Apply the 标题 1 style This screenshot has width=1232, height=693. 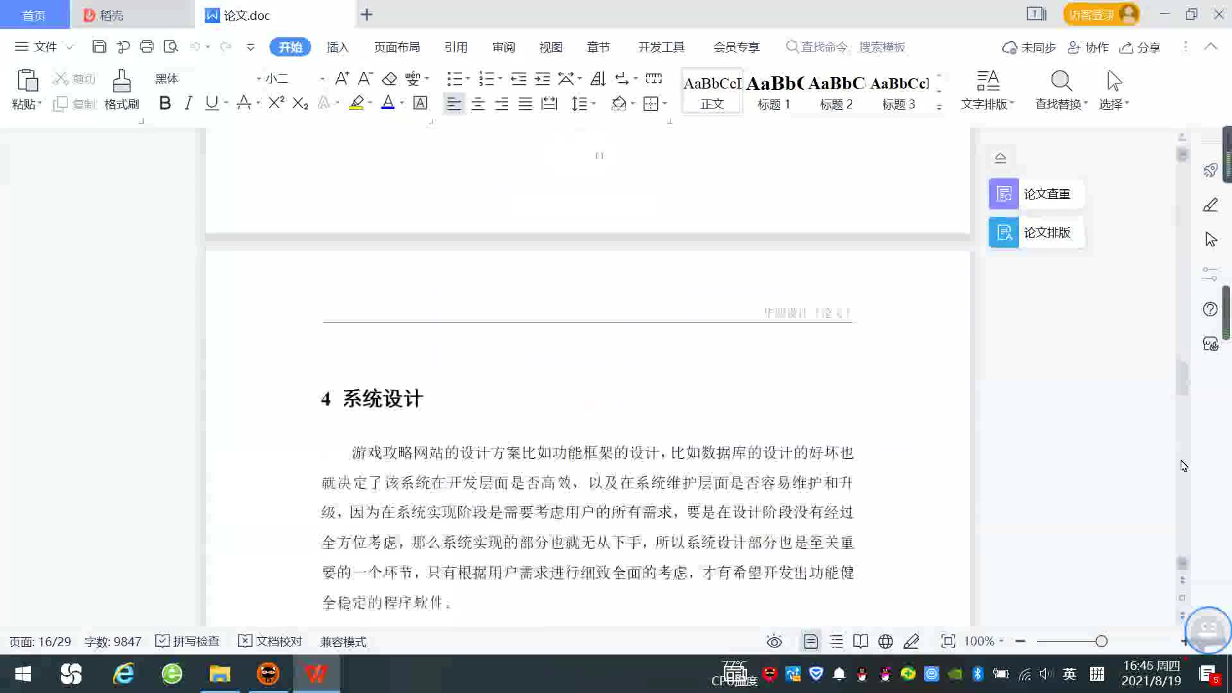774,91
